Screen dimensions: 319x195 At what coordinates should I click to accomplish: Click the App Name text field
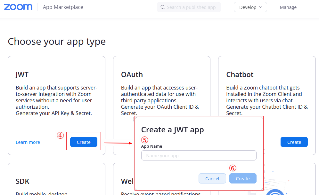(x=199, y=155)
